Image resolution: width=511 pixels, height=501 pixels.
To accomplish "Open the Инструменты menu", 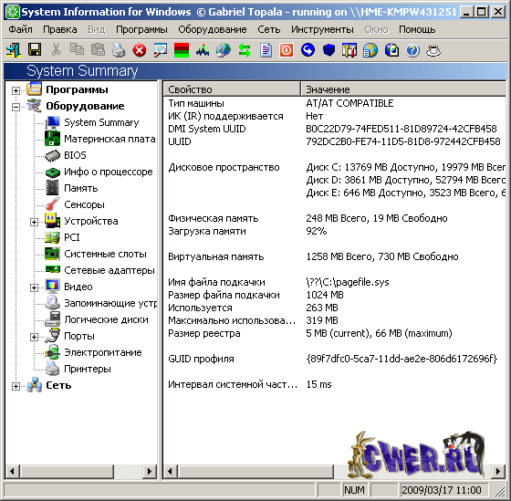I will (x=322, y=30).
